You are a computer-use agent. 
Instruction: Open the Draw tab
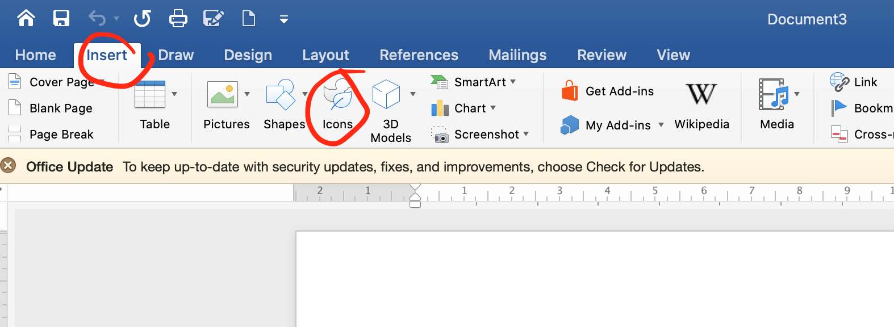176,55
